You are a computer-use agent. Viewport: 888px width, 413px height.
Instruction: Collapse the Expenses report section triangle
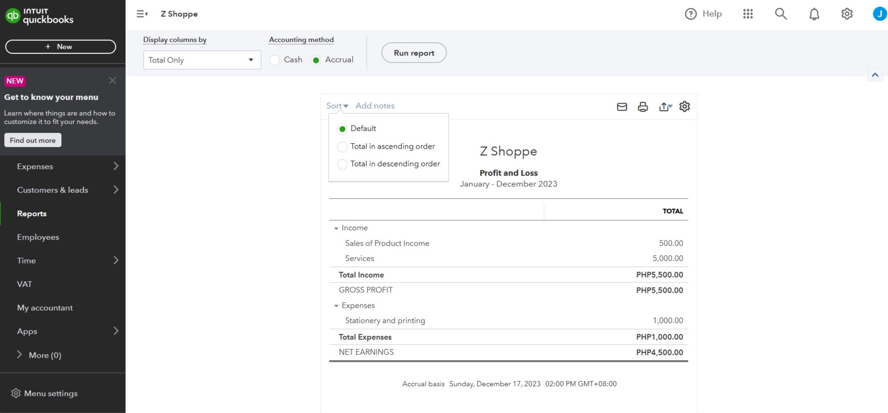pos(336,306)
